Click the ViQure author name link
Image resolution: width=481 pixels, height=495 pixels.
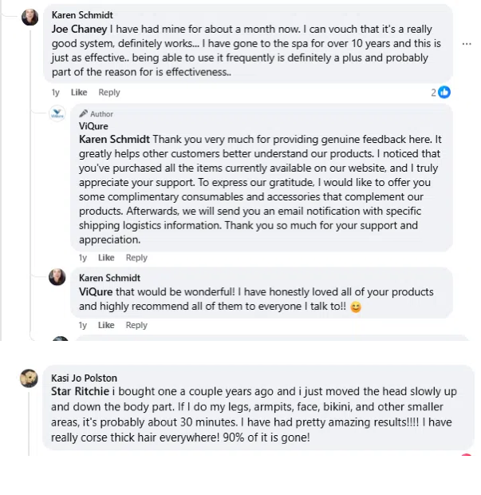point(94,126)
